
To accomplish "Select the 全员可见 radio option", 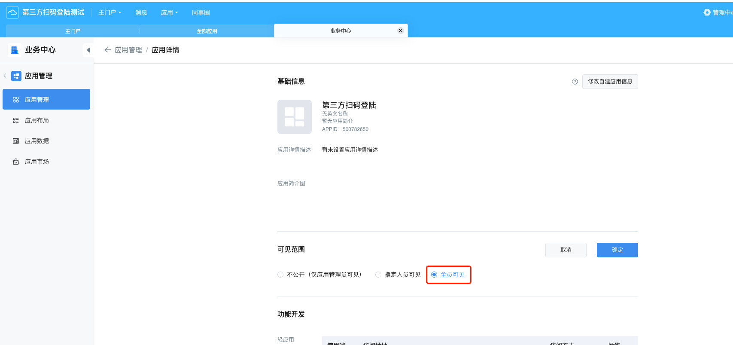I will pyautogui.click(x=434, y=275).
